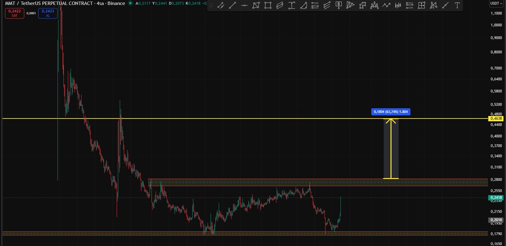This screenshot has height=246, width=506.
Task: Click the 0,9000 price scale label
Action: (x=496, y=38)
